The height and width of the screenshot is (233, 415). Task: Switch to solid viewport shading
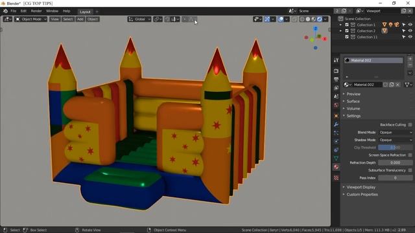pos(308,19)
